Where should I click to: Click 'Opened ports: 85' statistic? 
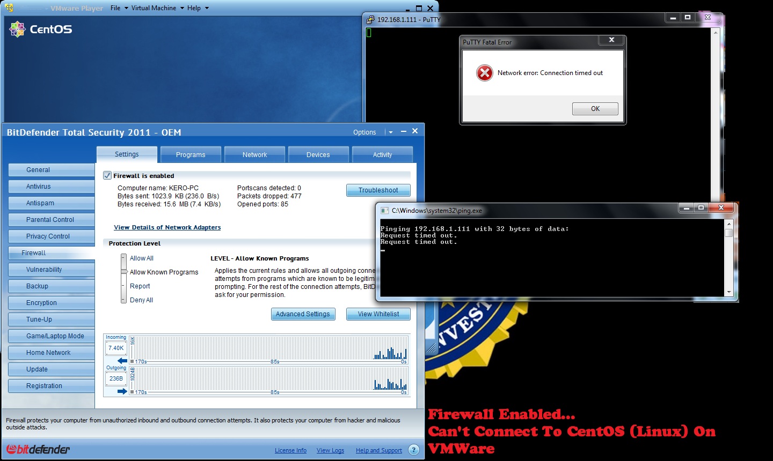pos(262,204)
